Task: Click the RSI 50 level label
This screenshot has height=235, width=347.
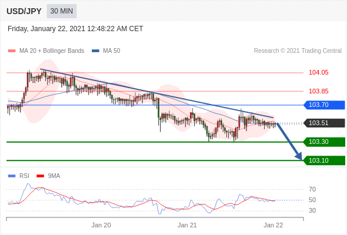Action: tap(312, 200)
